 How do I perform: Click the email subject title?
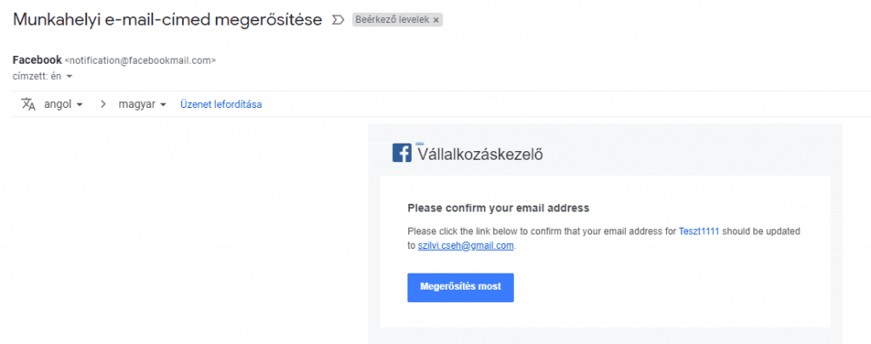[168, 20]
